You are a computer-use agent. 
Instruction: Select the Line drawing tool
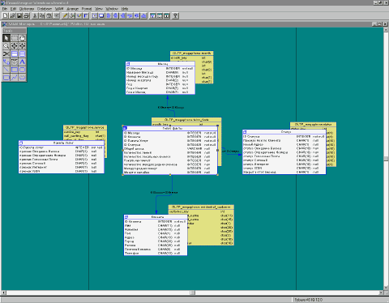click(6, 70)
